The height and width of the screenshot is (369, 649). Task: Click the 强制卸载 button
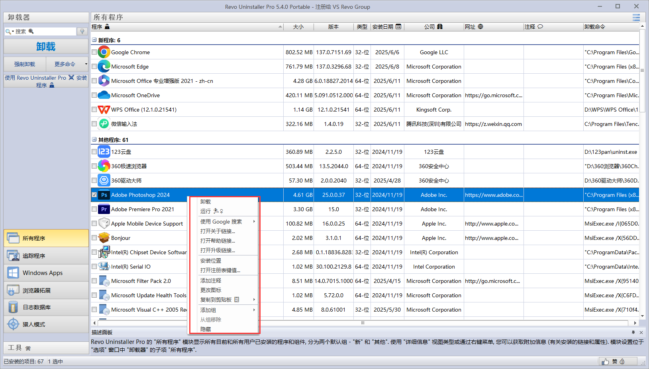click(25, 64)
